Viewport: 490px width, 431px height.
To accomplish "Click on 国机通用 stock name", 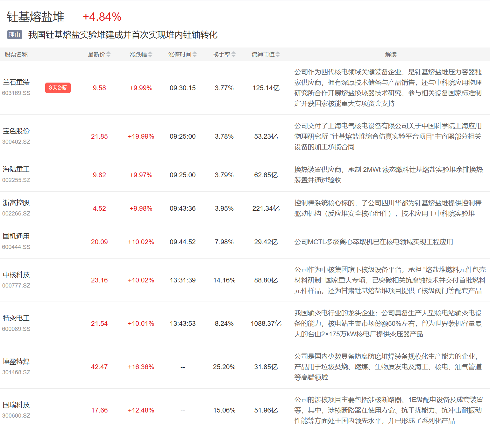I will point(16,236).
